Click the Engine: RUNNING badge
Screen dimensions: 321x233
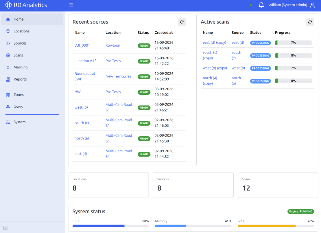pyautogui.click(x=300, y=212)
